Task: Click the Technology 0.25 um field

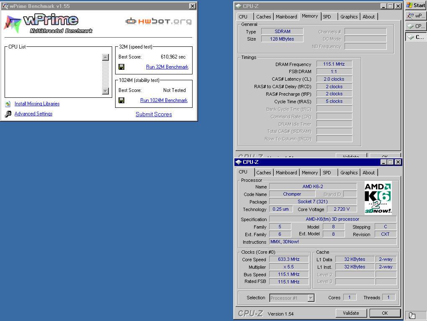Action: point(281,209)
